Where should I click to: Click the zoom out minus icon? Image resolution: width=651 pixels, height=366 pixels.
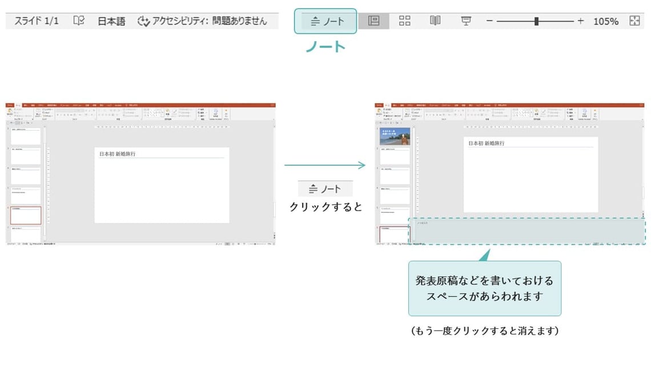pos(489,21)
